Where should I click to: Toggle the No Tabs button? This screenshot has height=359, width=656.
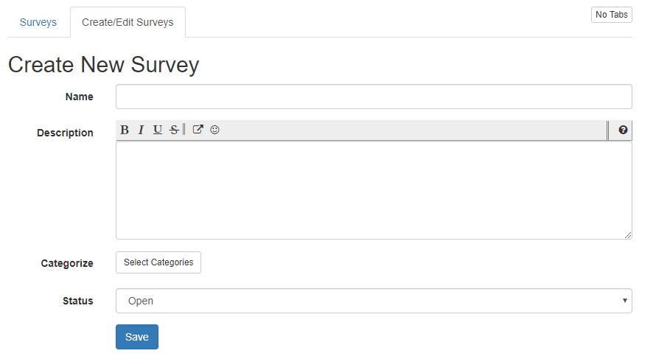pyautogui.click(x=611, y=15)
